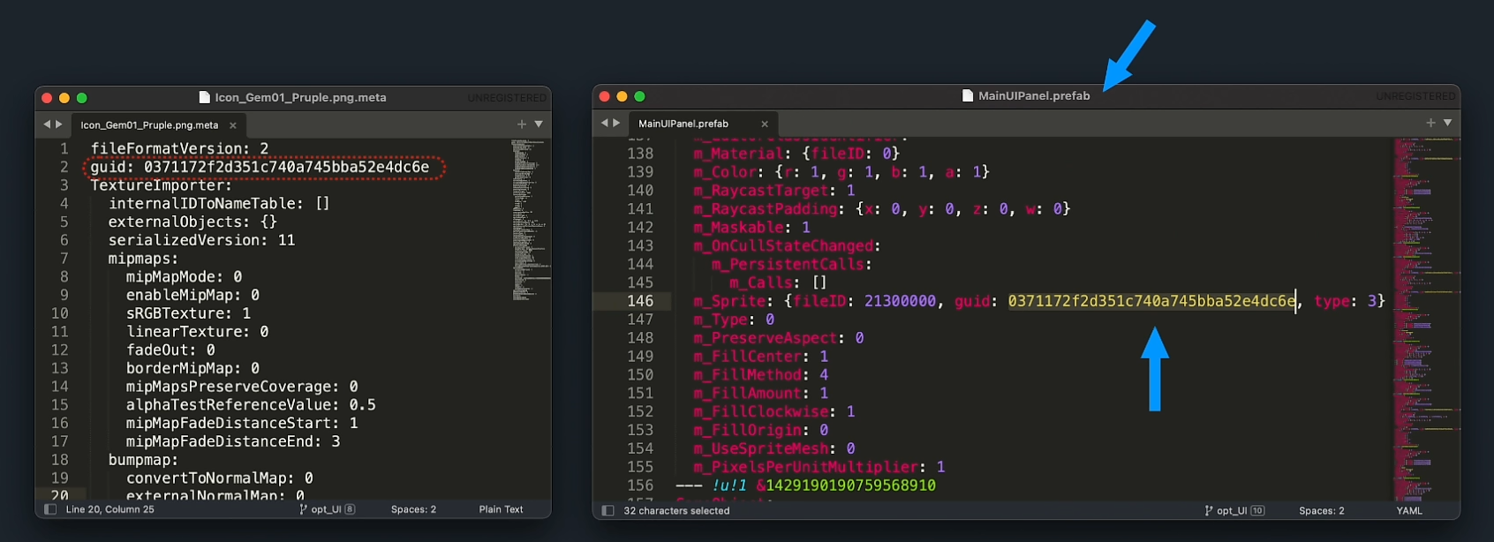This screenshot has width=1494, height=542.
Task: Toggle sidebar icon in MainUIPanel.prefab window status bar
Action: pyautogui.click(x=607, y=510)
